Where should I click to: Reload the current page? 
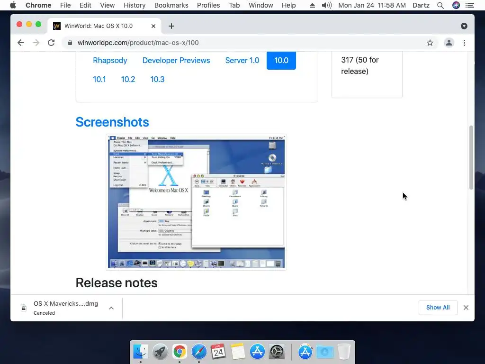click(x=51, y=43)
